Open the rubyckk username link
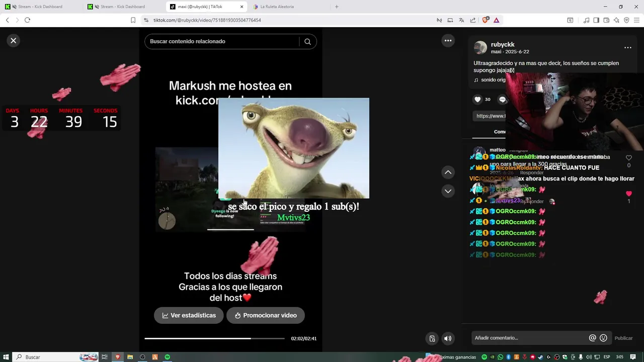The height and width of the screenshot is (362, 644). coord(503,45)
